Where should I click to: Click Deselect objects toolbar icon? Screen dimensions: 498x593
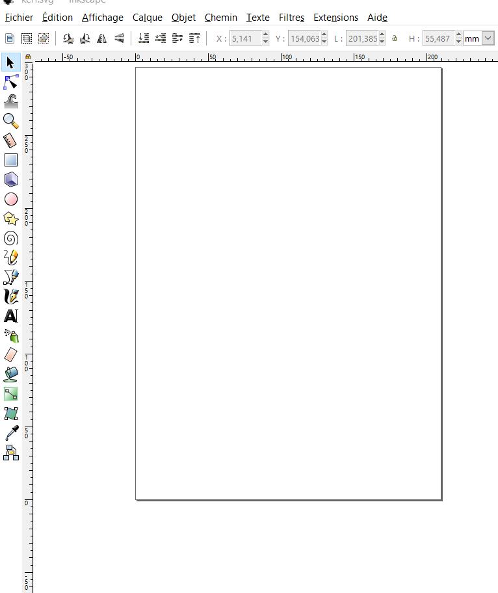[44, 38]
